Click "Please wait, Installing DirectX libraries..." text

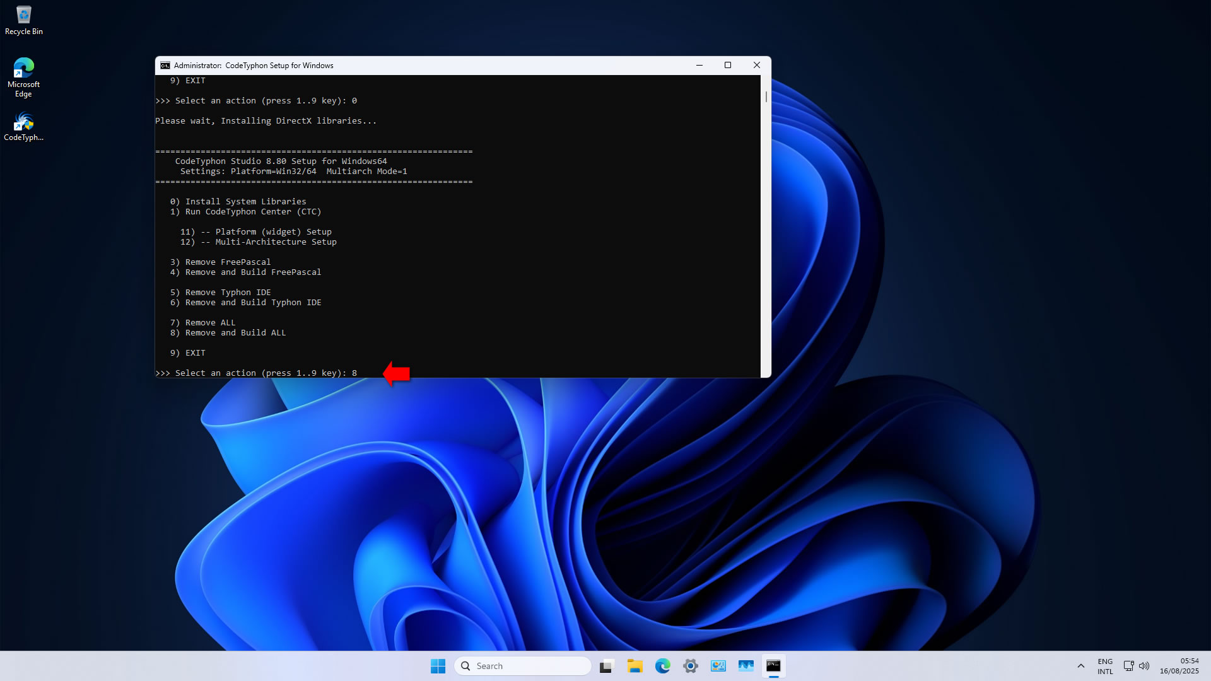pyautogui.click(x=266, y=121)
